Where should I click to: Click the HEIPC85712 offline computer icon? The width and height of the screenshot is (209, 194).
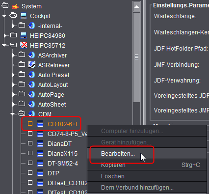[x=24, y=45]
